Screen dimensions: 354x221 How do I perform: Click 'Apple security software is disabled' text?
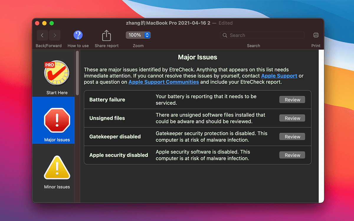203,155
